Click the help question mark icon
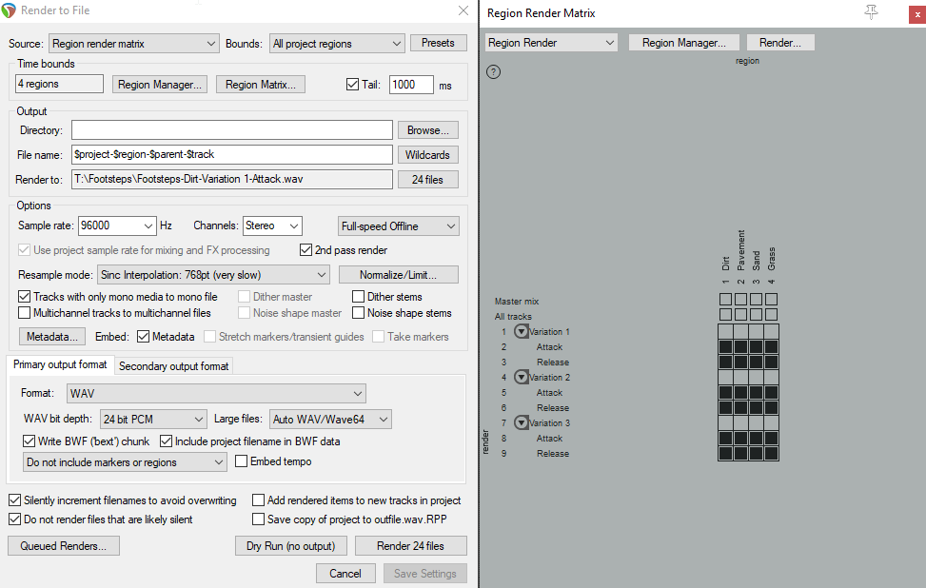 click(x=494, y=71)
